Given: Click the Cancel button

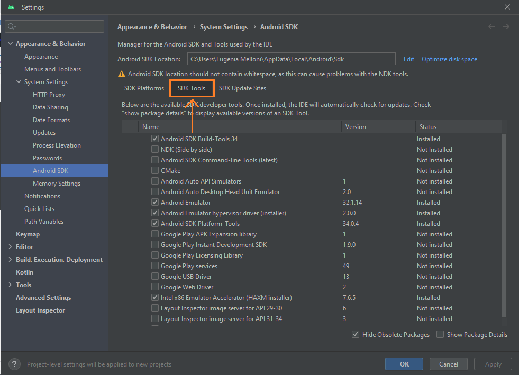Looking at the screenshot, I should click(449, 364).
